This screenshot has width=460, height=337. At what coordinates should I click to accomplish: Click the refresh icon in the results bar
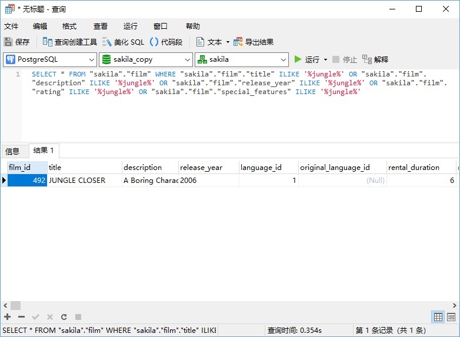coord(64,317)
